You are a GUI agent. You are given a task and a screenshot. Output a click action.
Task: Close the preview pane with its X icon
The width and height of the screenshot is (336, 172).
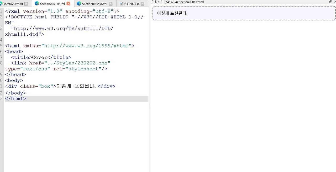[335, 2]
